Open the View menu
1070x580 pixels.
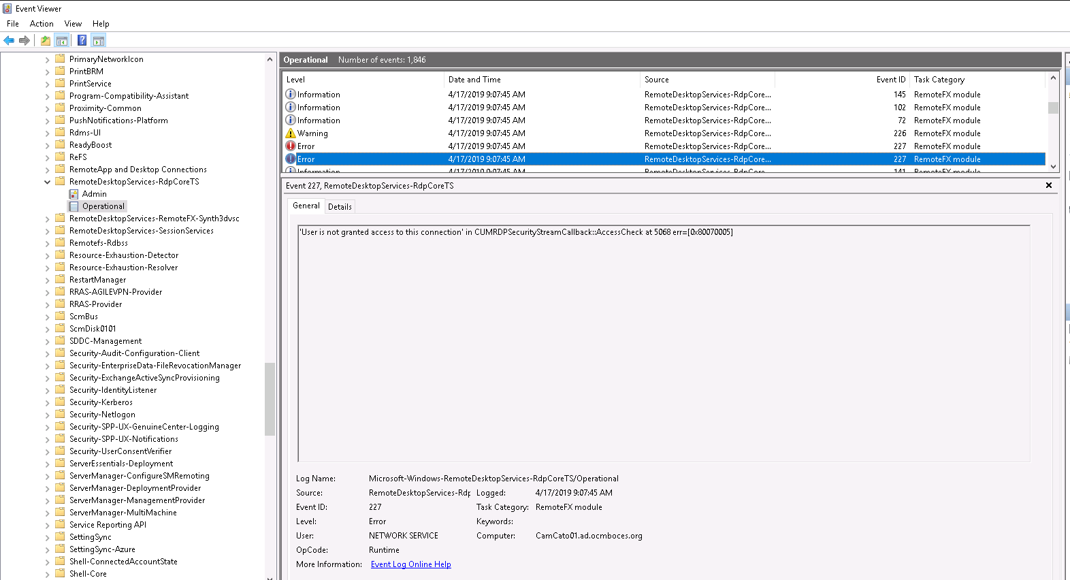(x=73, y=24)
